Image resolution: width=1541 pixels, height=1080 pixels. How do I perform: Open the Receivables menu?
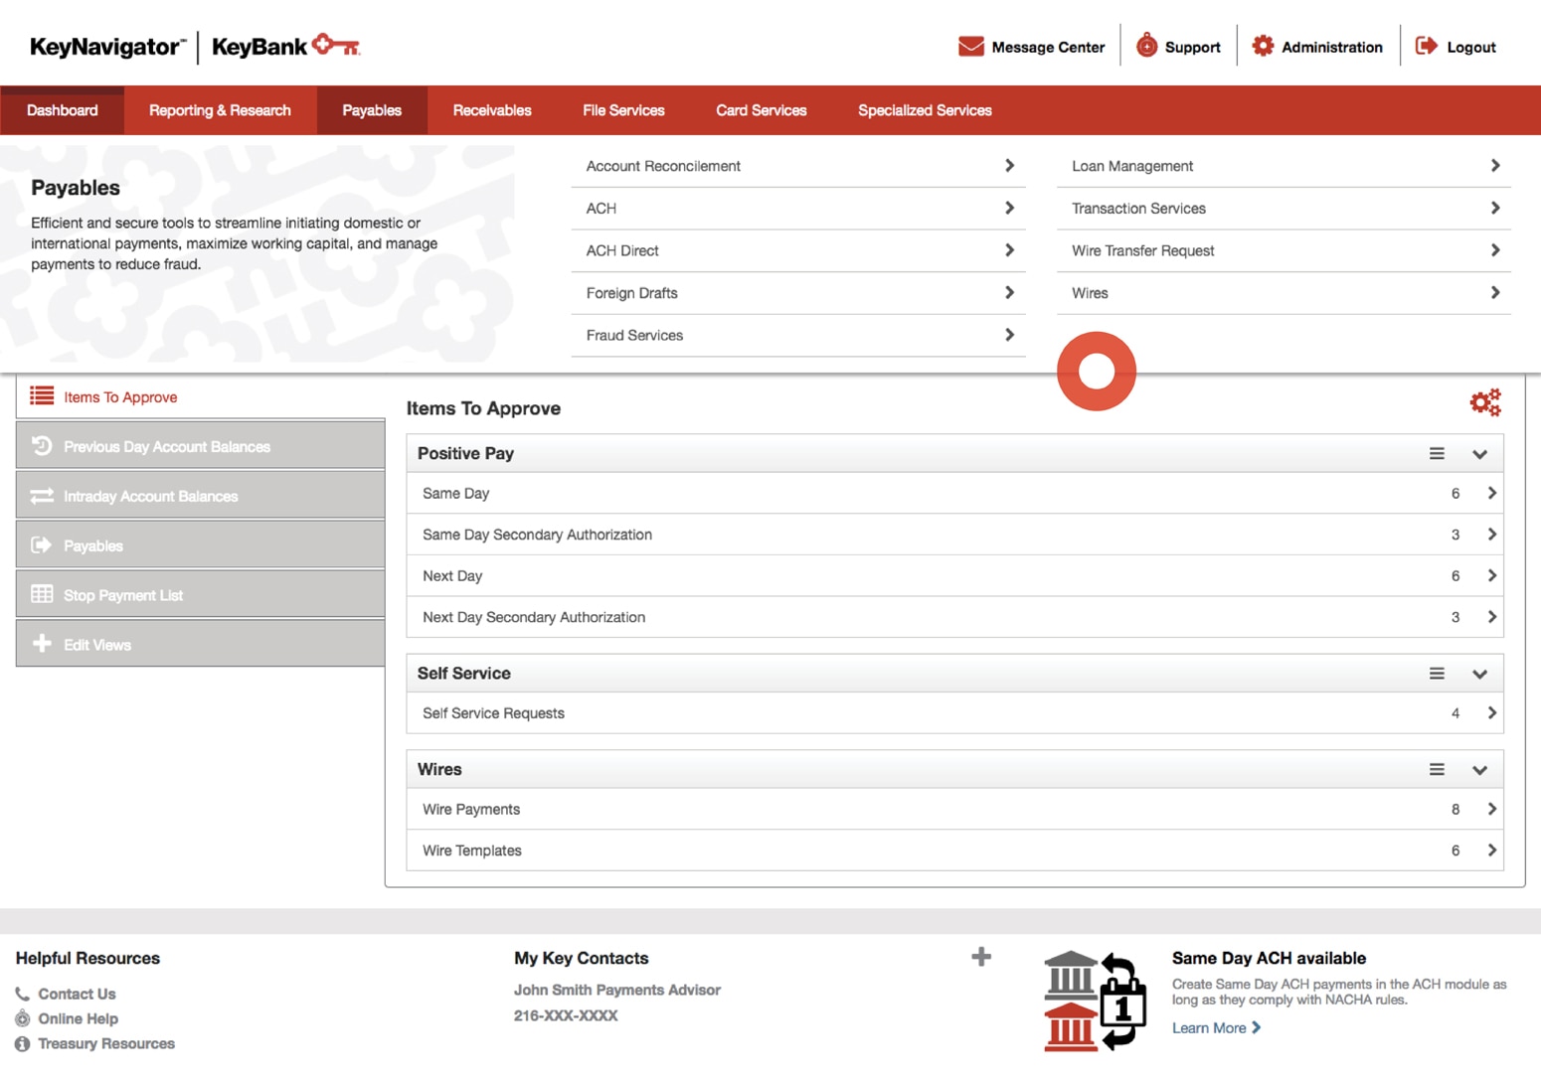click(x=492, y=110)
